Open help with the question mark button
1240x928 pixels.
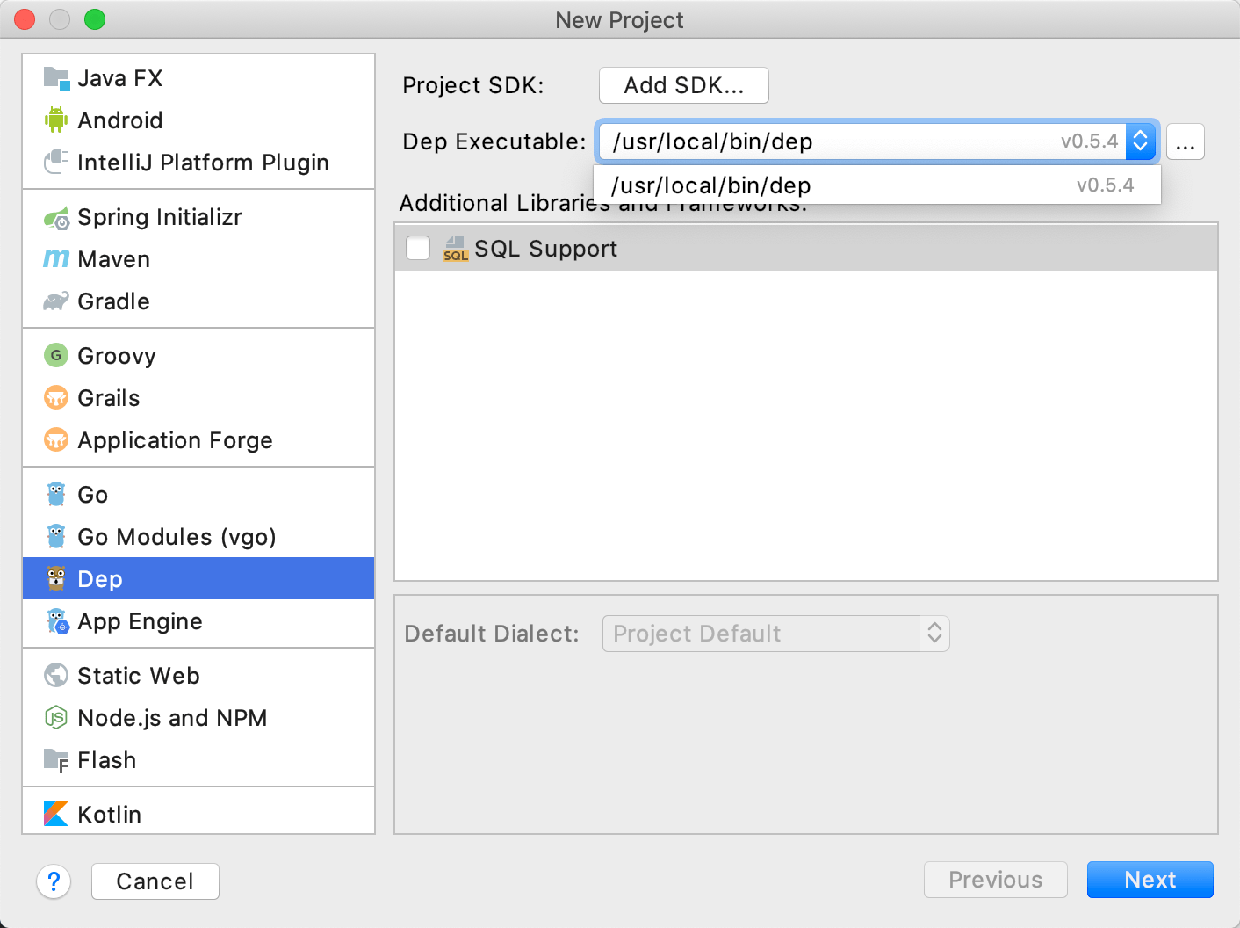[x=54, y=881]
